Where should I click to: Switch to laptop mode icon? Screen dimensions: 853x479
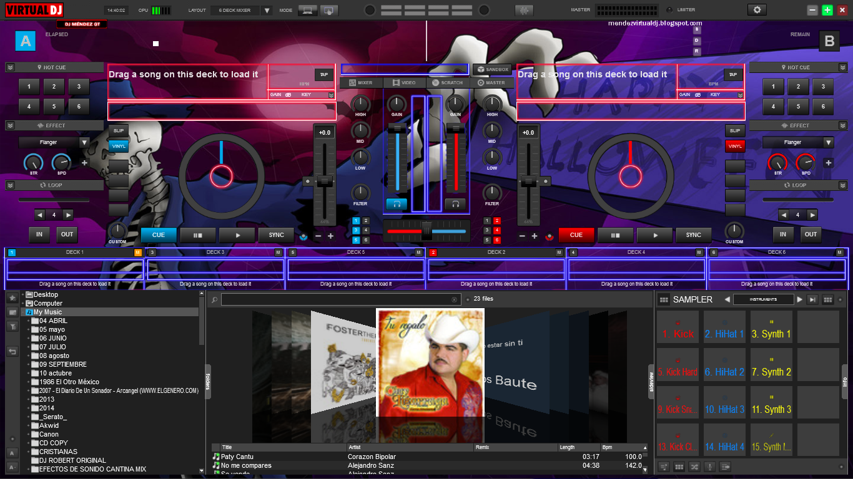coord(307,10)
